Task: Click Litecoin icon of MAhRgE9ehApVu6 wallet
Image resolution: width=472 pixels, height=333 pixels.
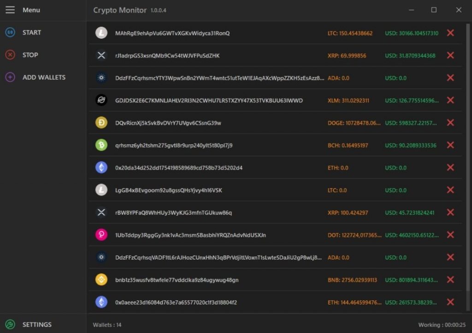Action: point(101,33)
